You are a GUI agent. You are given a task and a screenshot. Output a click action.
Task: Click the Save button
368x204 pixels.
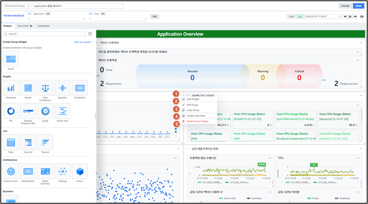pos(358,6)
